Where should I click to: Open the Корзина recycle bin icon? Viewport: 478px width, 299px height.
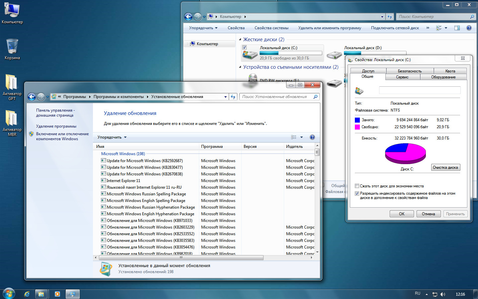click(x=12, y=49)
